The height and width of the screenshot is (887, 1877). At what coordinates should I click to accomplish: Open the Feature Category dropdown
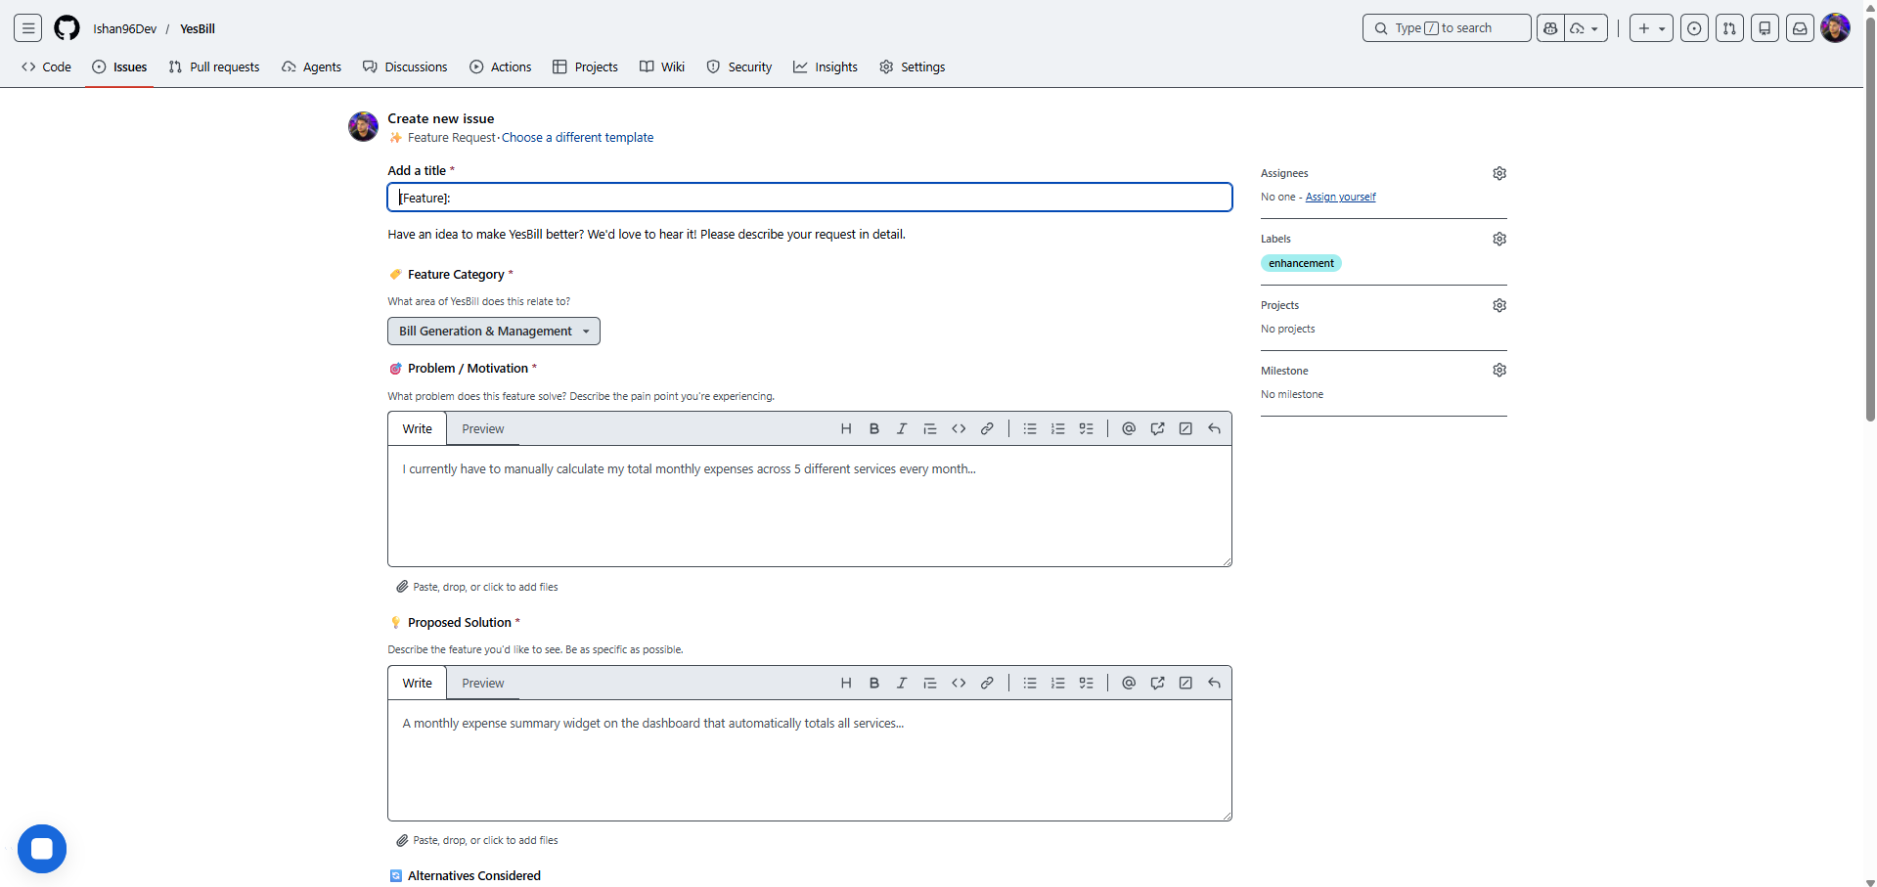[494, 331]
